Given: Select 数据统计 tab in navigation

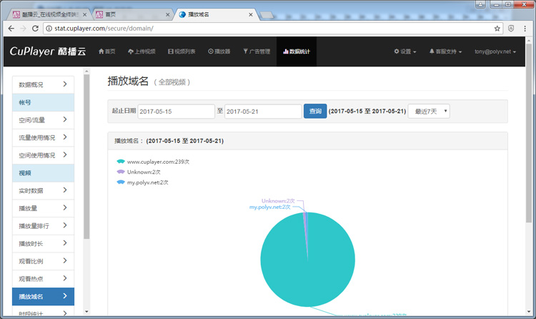Looking at the screenshot, I should (296, 51).
